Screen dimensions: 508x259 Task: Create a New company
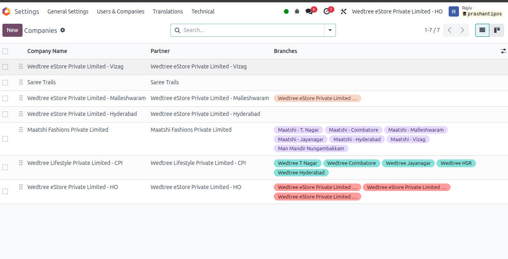[x=12, y=30]
